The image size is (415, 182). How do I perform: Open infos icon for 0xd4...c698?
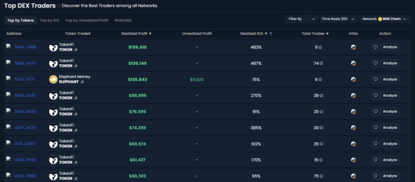pyautogui.click(x=353, y=47)
